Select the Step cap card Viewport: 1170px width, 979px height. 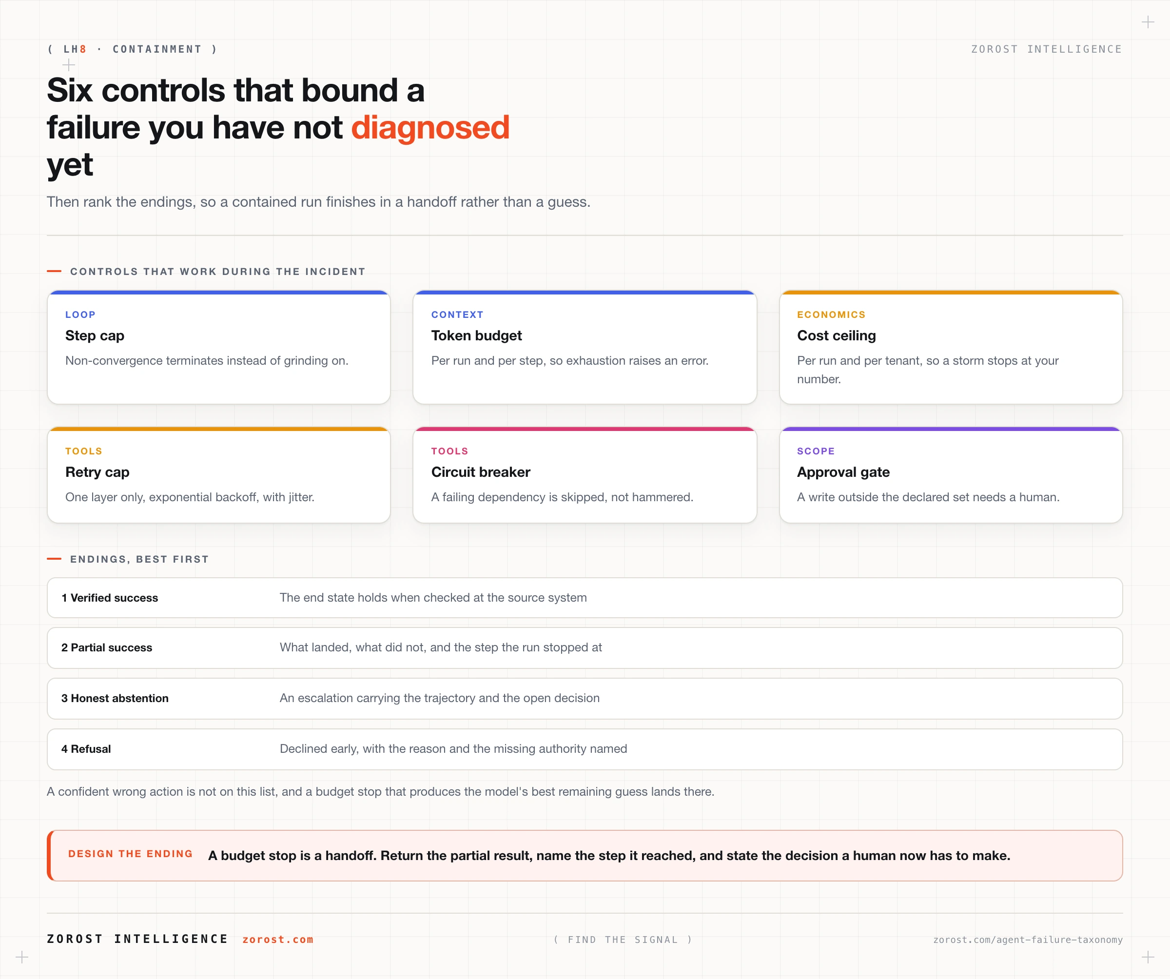coord(218,347)
